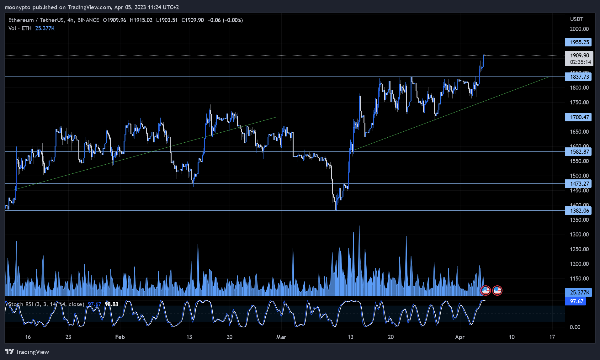Click the second US flag economic event icon
Viewport: 600px width, 360px height.
497,291
